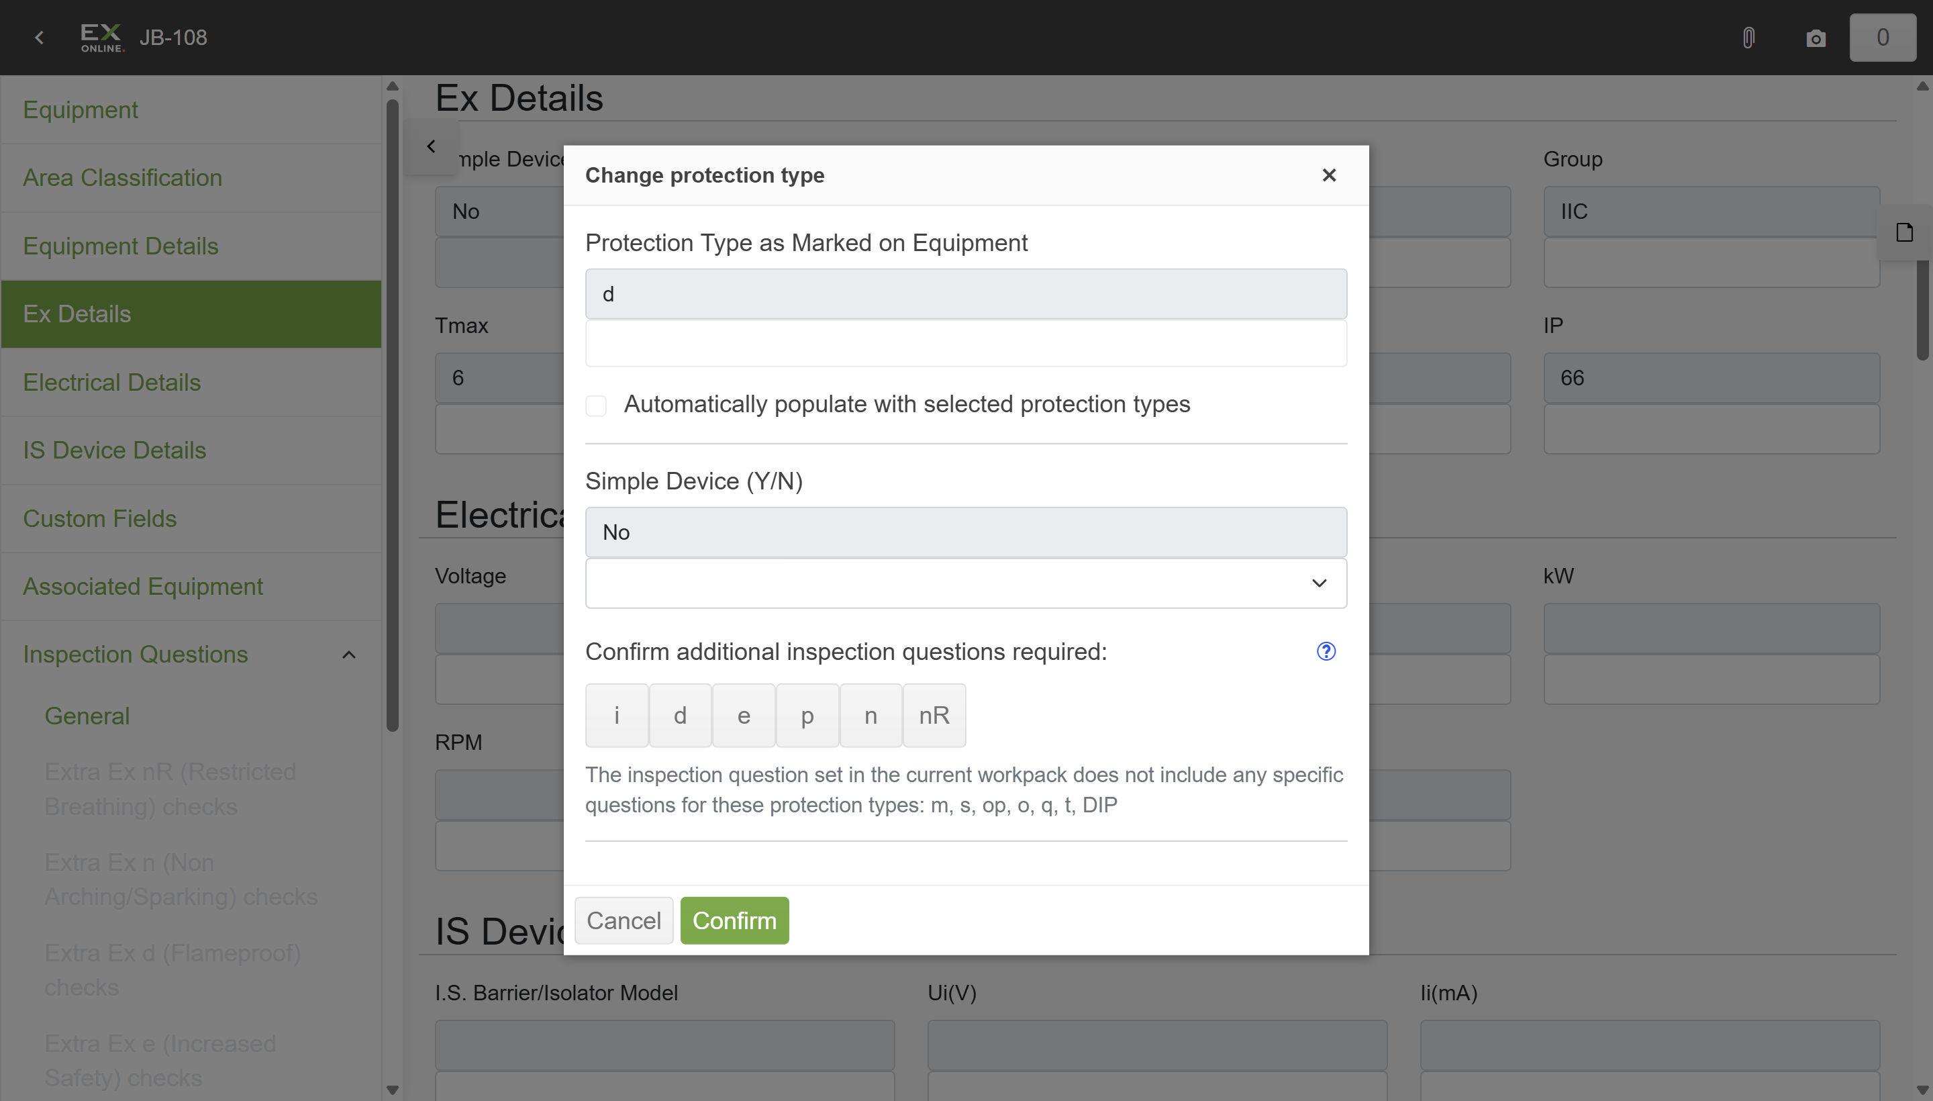Cancel the protection type change
This screenshot has width=1933, height=1101.
[624, 920]
